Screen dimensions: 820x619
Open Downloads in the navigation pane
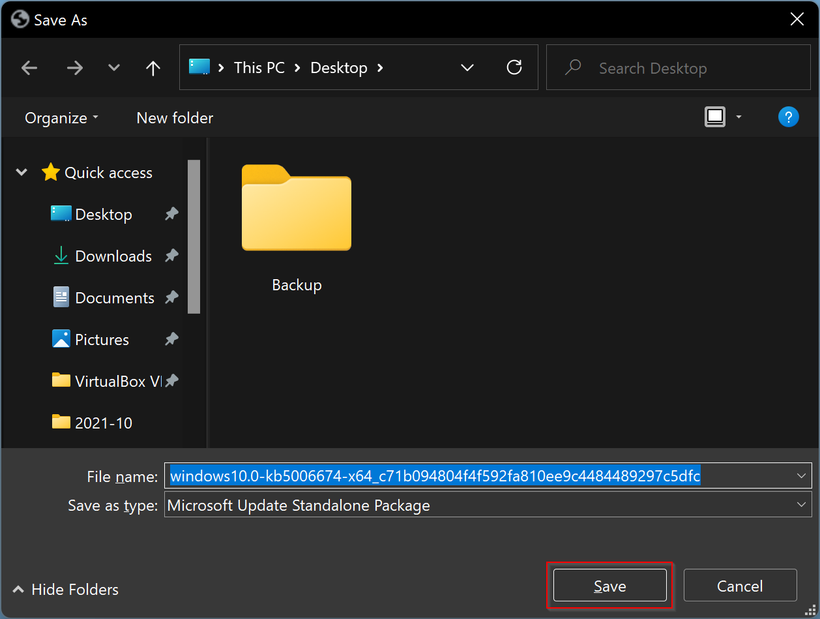coord(102,256)
